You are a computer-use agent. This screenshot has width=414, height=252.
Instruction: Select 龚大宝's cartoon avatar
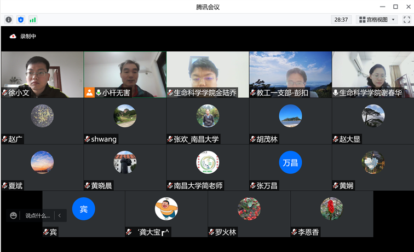166,209
